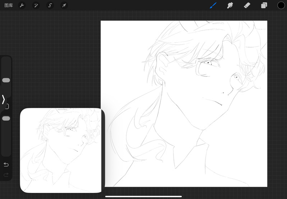Expand the side panel chevron

coord(3,100)
